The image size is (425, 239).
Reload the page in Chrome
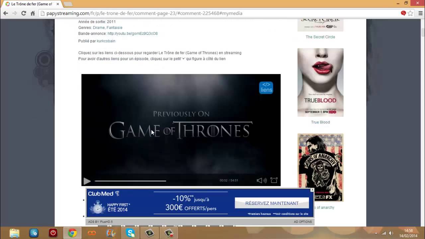pyautogui.click(x=24, y=13)
